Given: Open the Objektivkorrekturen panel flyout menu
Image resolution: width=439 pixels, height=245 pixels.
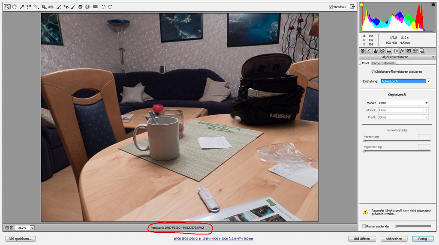Looking at the screenshot, I should click(433, 57).
